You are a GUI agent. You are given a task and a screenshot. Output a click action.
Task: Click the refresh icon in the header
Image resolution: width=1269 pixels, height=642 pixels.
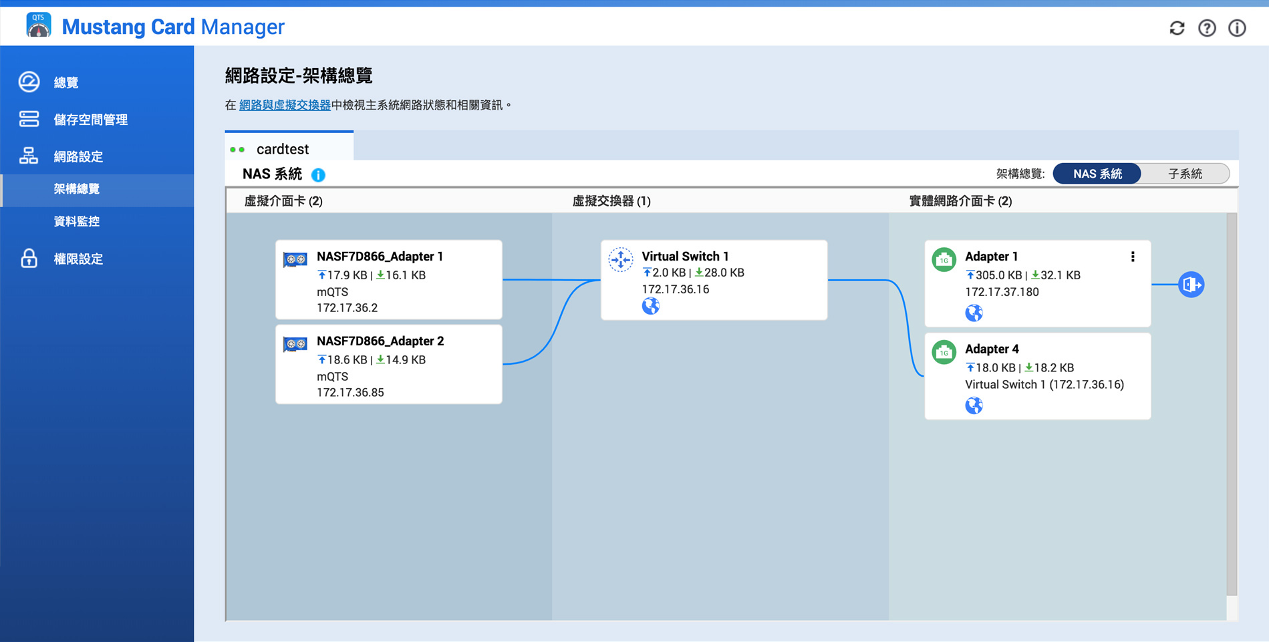1177,28
